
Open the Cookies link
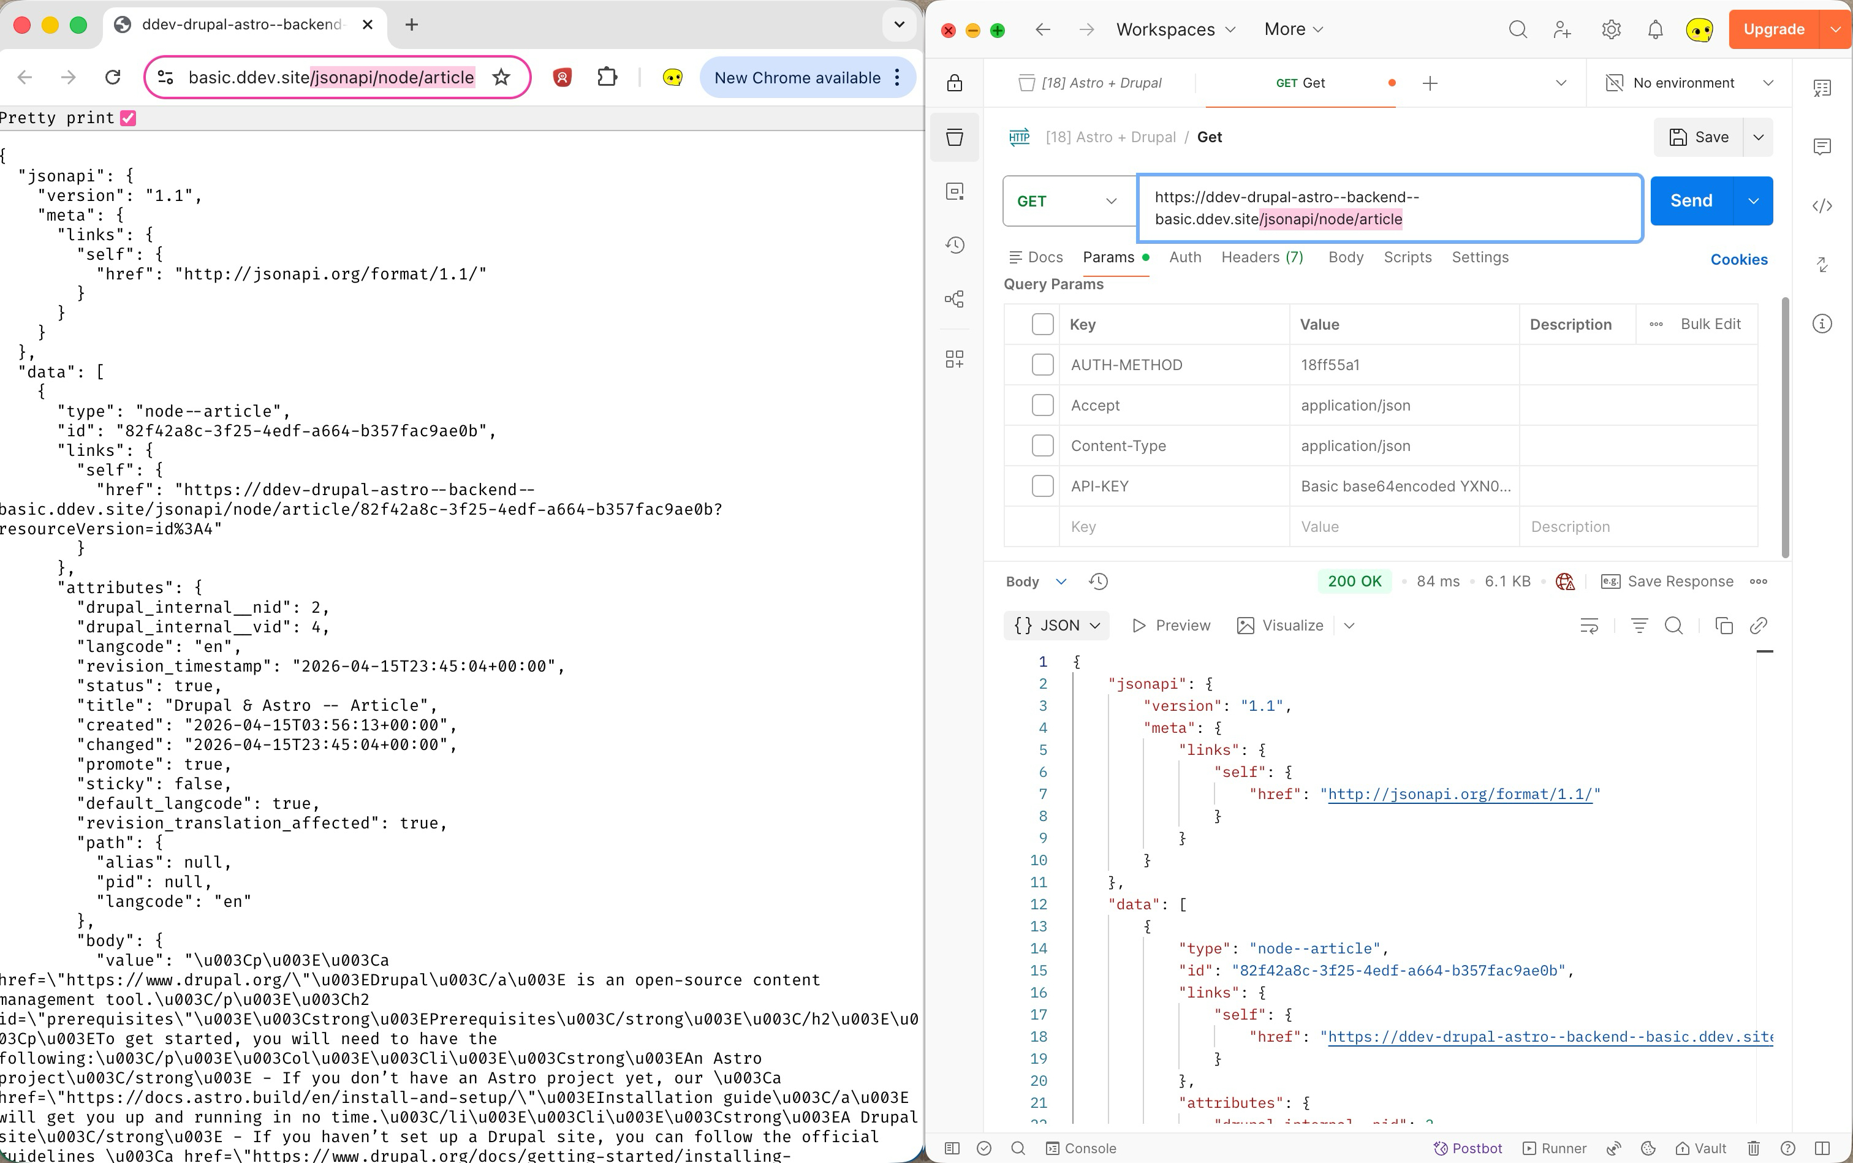pyautogui.click(x=1738, y=260)
